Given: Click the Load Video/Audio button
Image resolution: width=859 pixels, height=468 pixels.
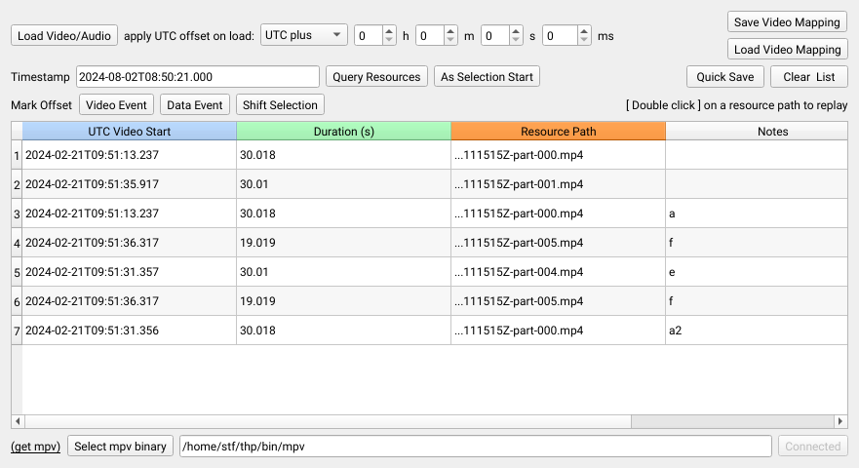Looking at the screenshot, I should pyautogui.click(x=64, y=36).
